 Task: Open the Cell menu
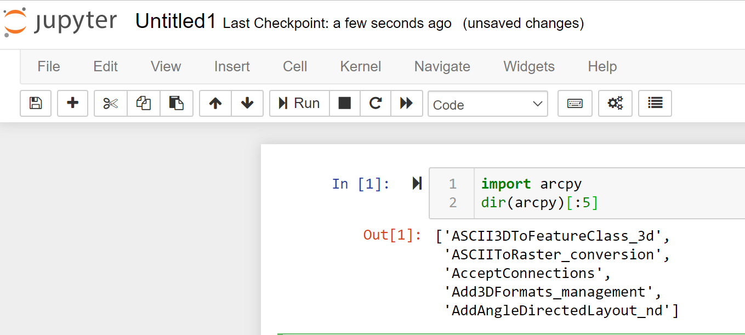[295, 66]
